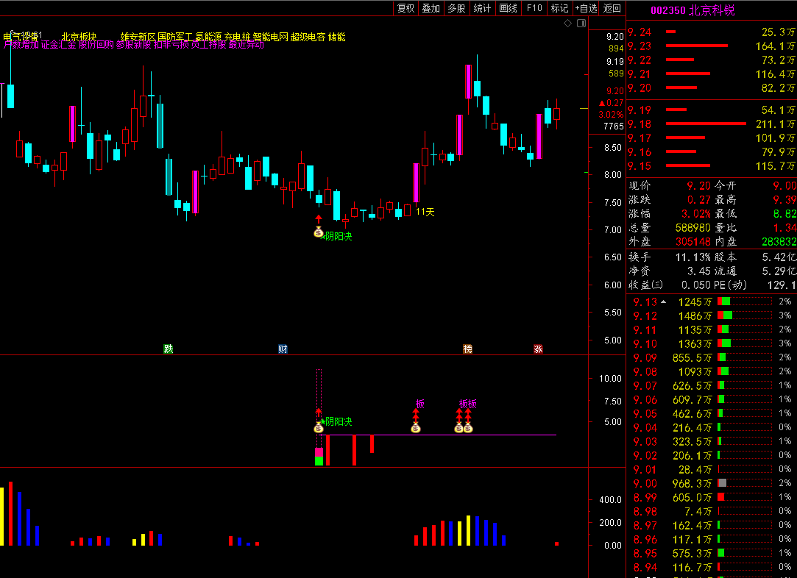Click the small triangle beside price 9.13

(664, 302)
